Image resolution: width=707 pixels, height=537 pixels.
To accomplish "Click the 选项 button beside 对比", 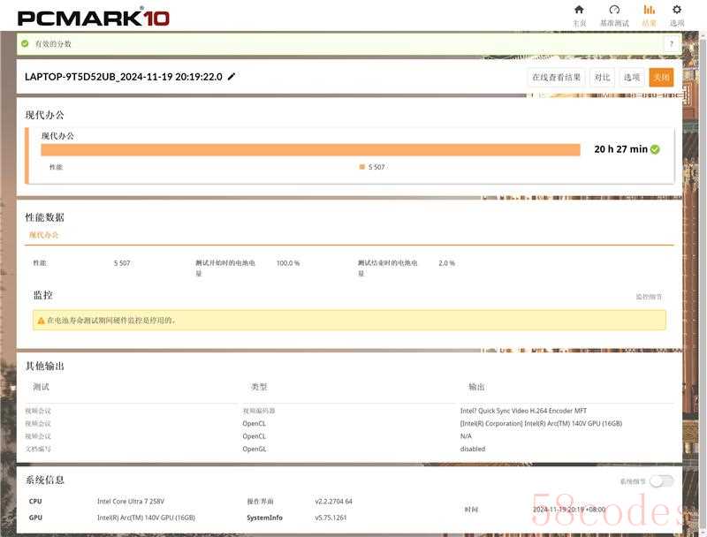I will pos(631,78).
